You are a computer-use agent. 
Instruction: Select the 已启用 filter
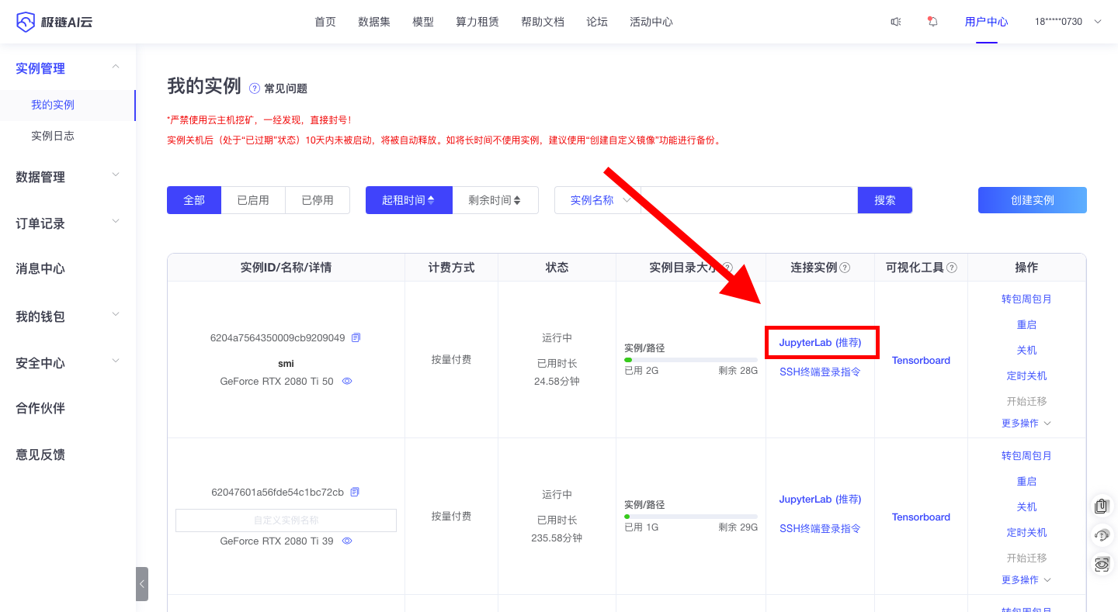coord(254,199)
